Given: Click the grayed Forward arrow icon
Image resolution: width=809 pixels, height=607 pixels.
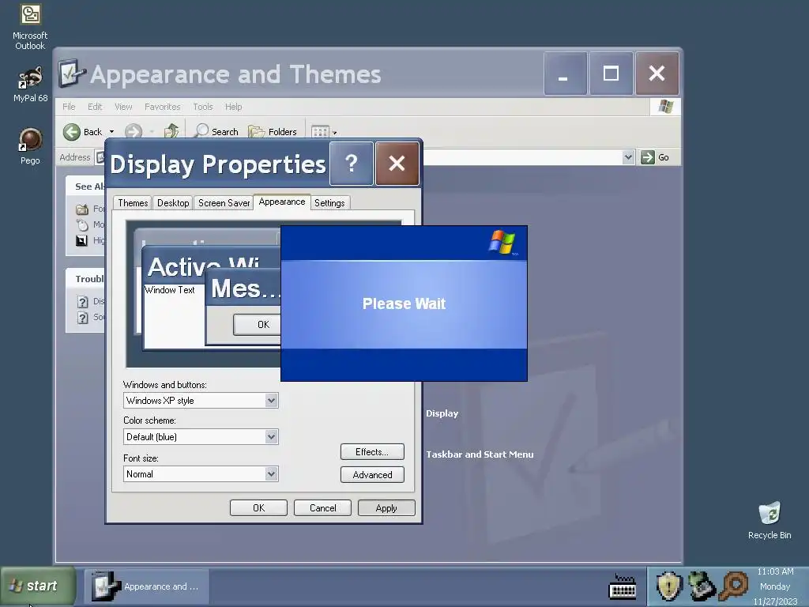Looking at the screenshot, I should coord(133,132).
